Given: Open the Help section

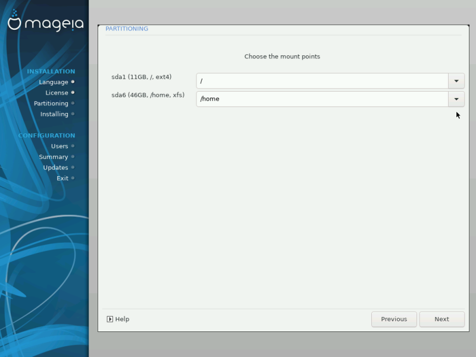Looking at the screenshot, I should click(x=118, y=319).
